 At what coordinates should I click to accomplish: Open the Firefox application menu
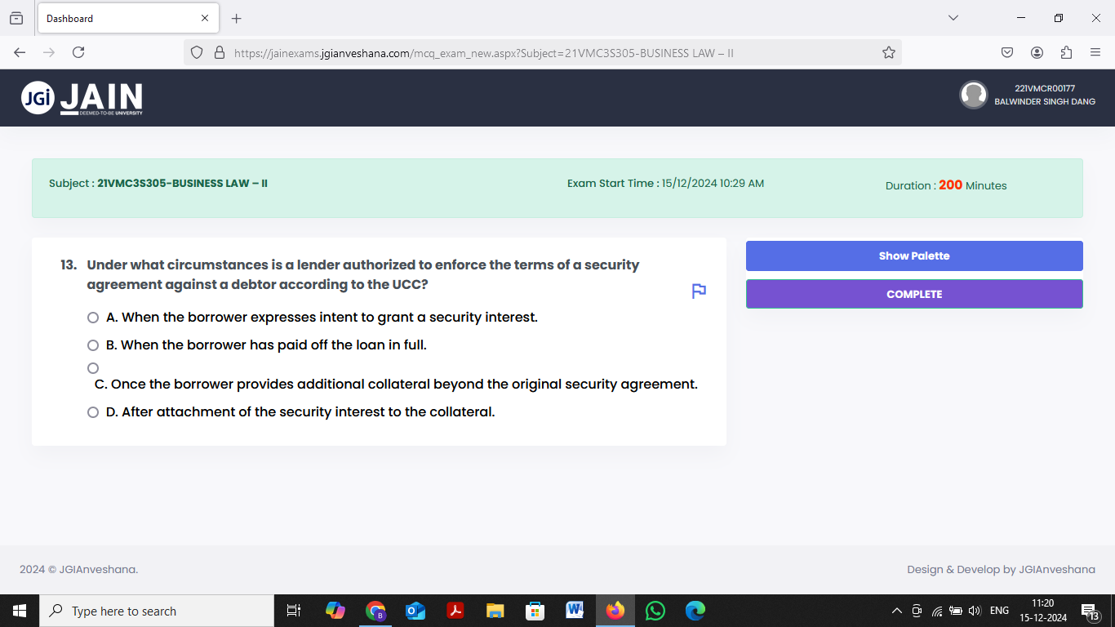(1095, 51)
